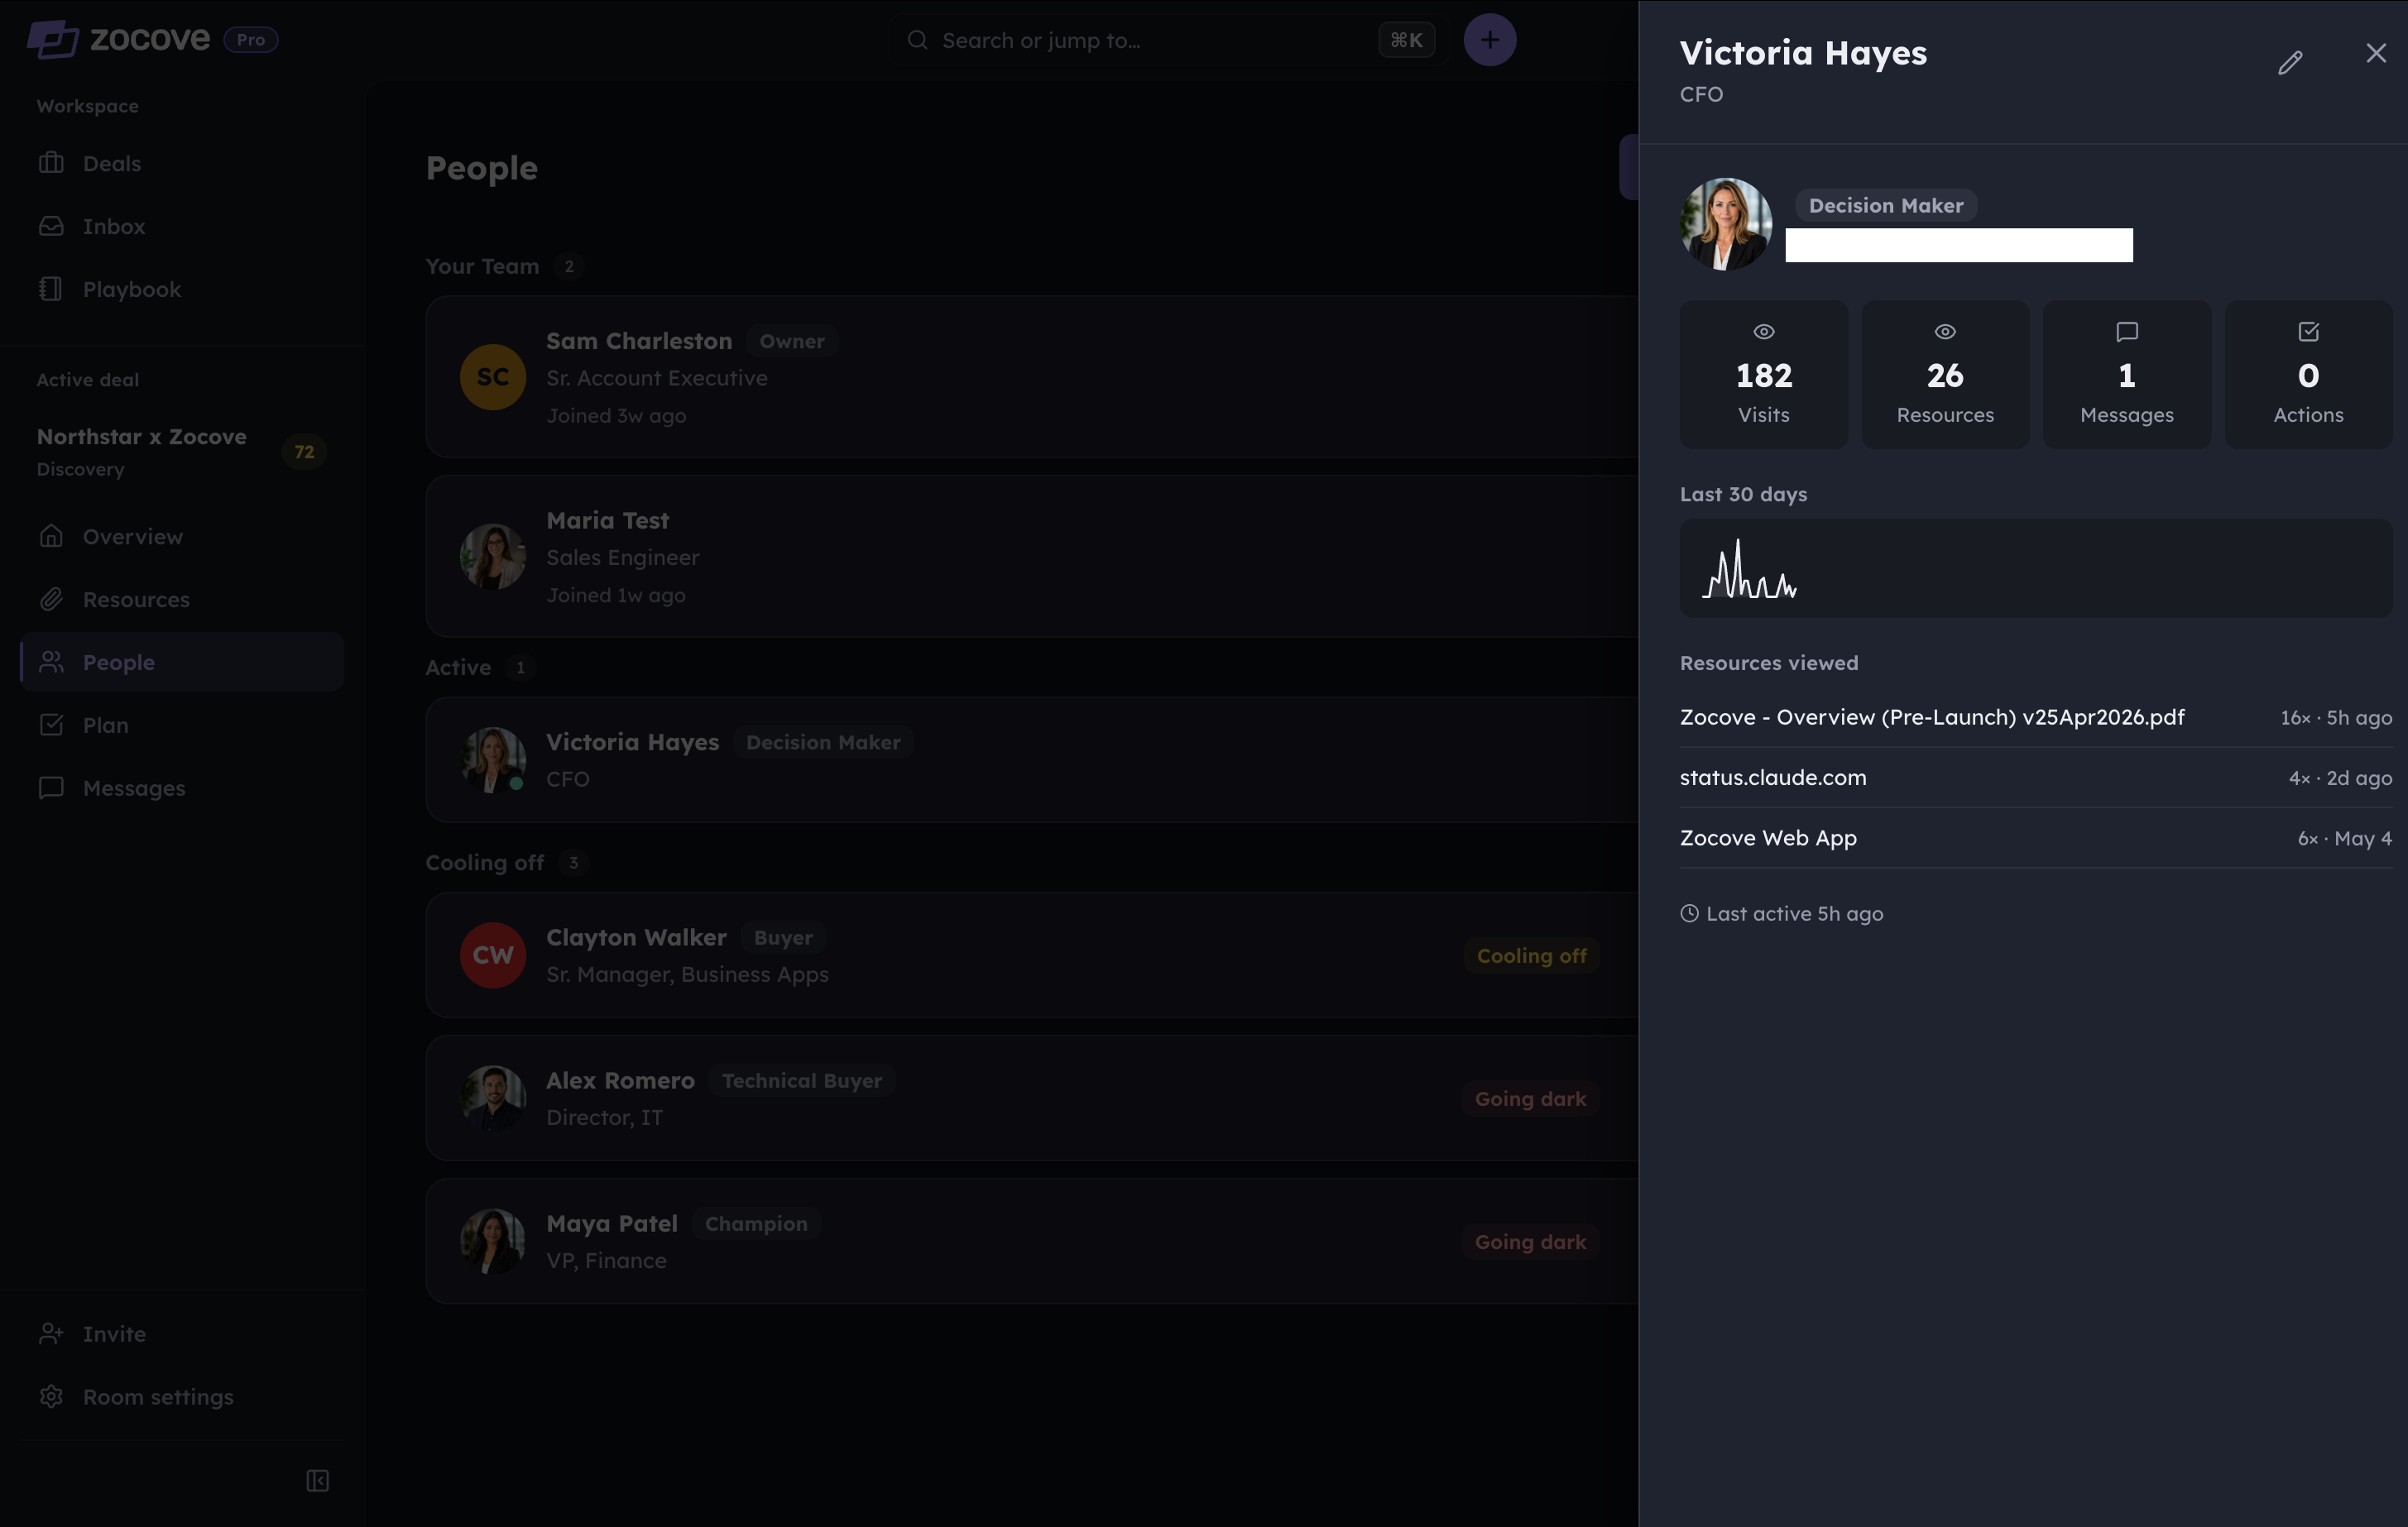Open Sam Charleston's person card

(1032, 376)
